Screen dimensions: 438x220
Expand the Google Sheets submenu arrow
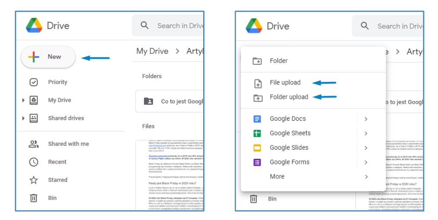coord(366,133)
